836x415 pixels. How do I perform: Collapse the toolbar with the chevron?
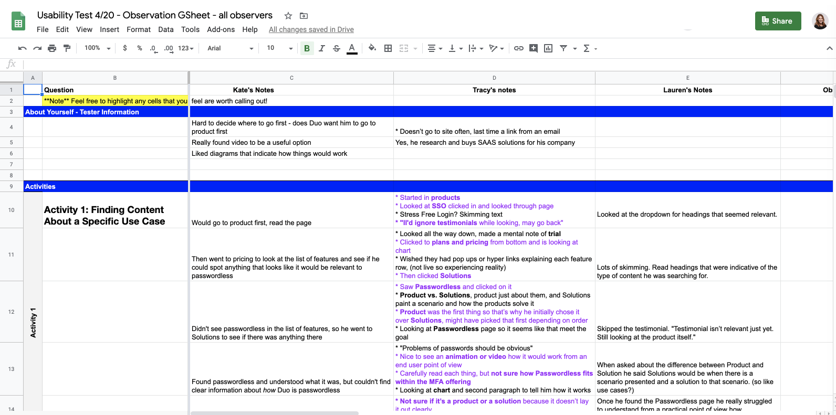click(x=829, y=48)
